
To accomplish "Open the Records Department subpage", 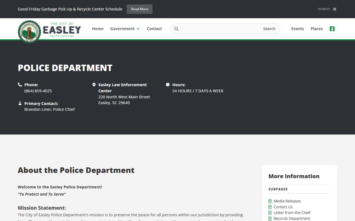I will pos(292,219).
